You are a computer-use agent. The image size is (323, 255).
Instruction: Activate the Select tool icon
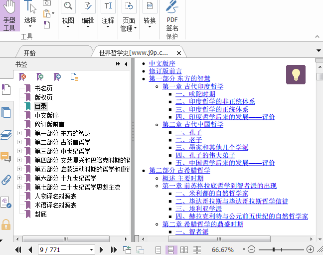30,14
